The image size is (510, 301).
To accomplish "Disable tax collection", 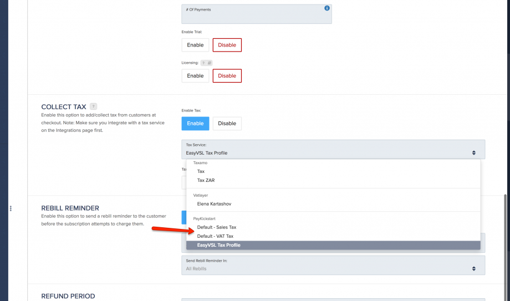I will [x=227, y=124].
